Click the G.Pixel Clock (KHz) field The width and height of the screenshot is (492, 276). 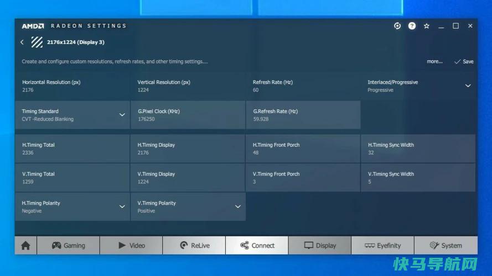coord(188,115)
